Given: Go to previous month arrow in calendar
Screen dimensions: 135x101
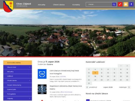Looking at the screenshot, I should [x=87, y=87].
